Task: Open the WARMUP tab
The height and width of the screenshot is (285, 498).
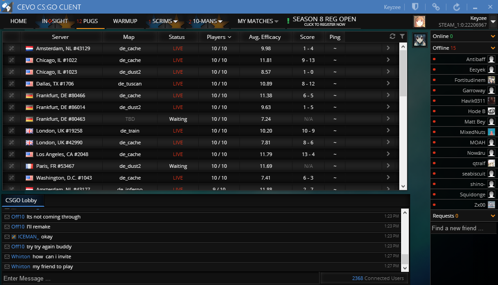Action: [125, 21]
